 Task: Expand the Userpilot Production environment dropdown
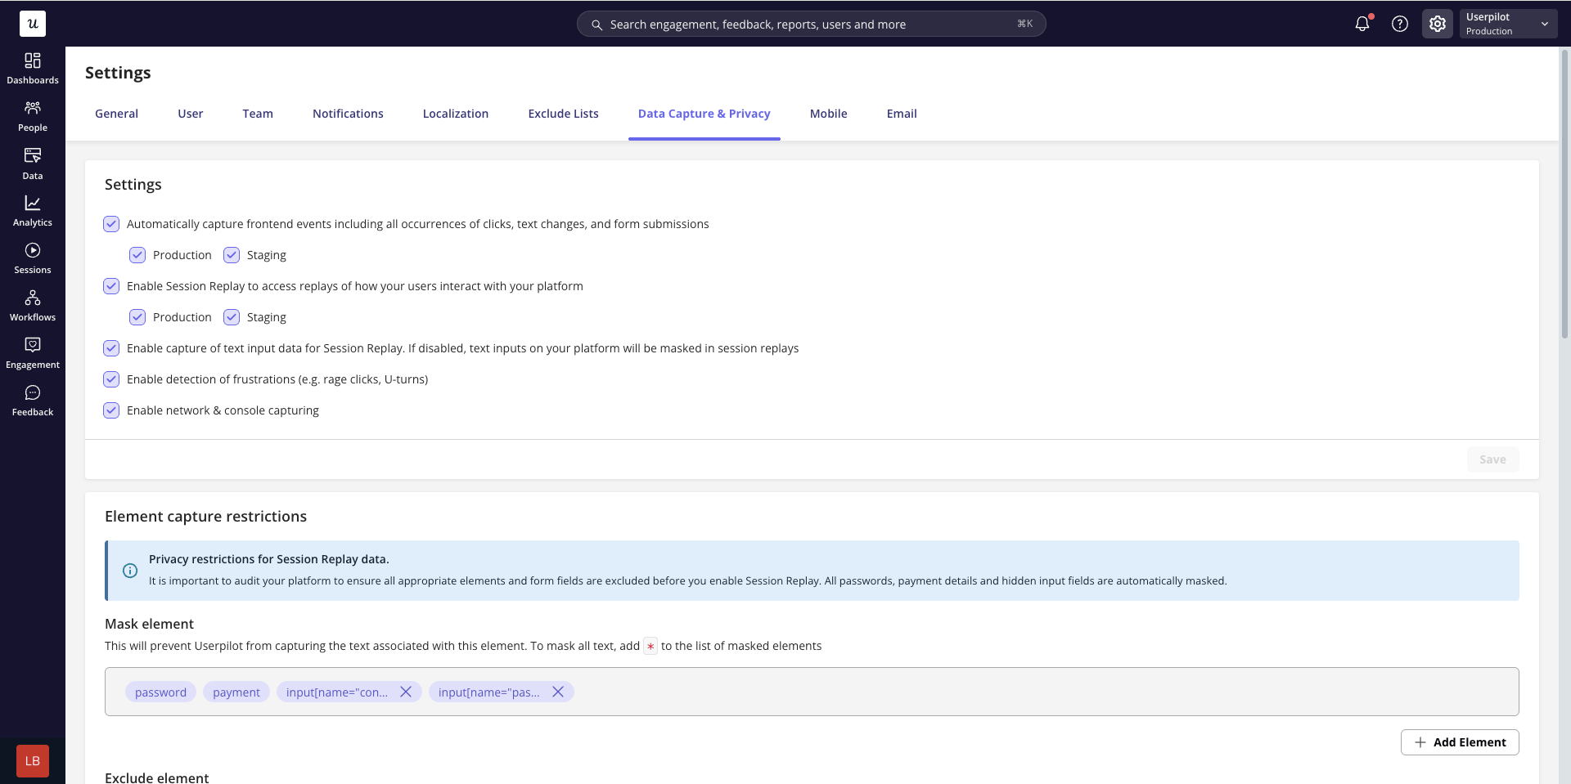click(1508, 24)
